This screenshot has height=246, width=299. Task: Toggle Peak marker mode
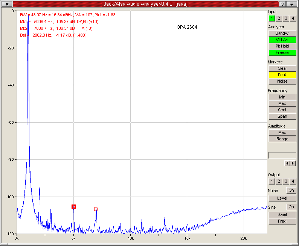[282, 75]
